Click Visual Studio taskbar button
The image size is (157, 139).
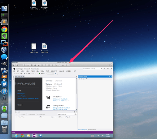[34, 136]
